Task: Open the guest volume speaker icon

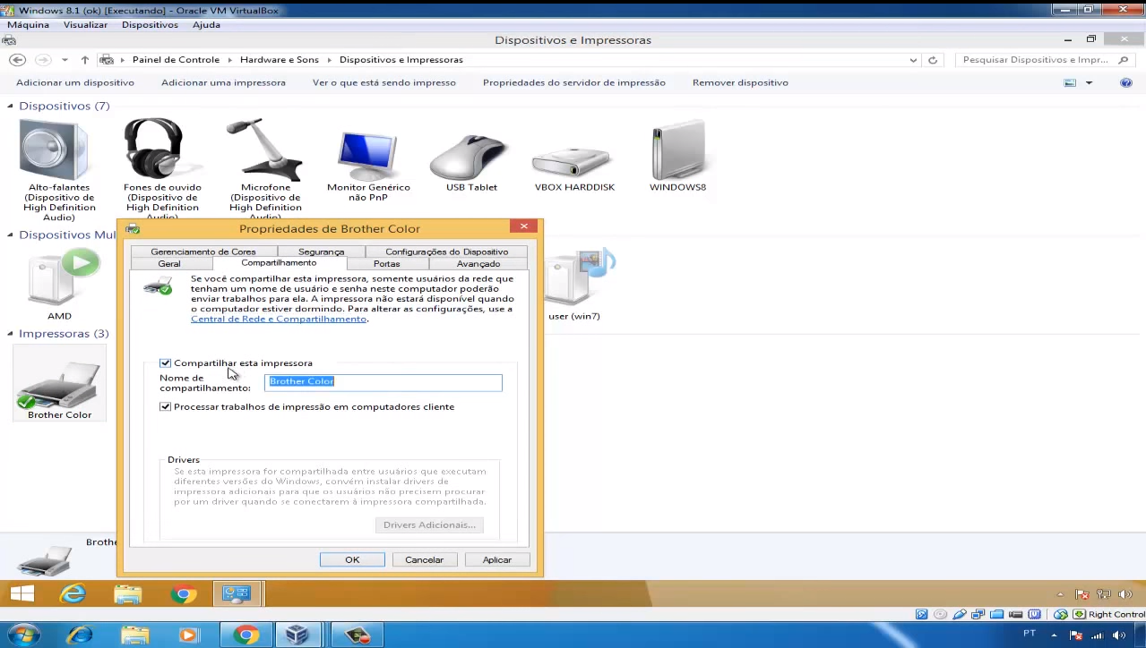Action: coord(1125,594)
